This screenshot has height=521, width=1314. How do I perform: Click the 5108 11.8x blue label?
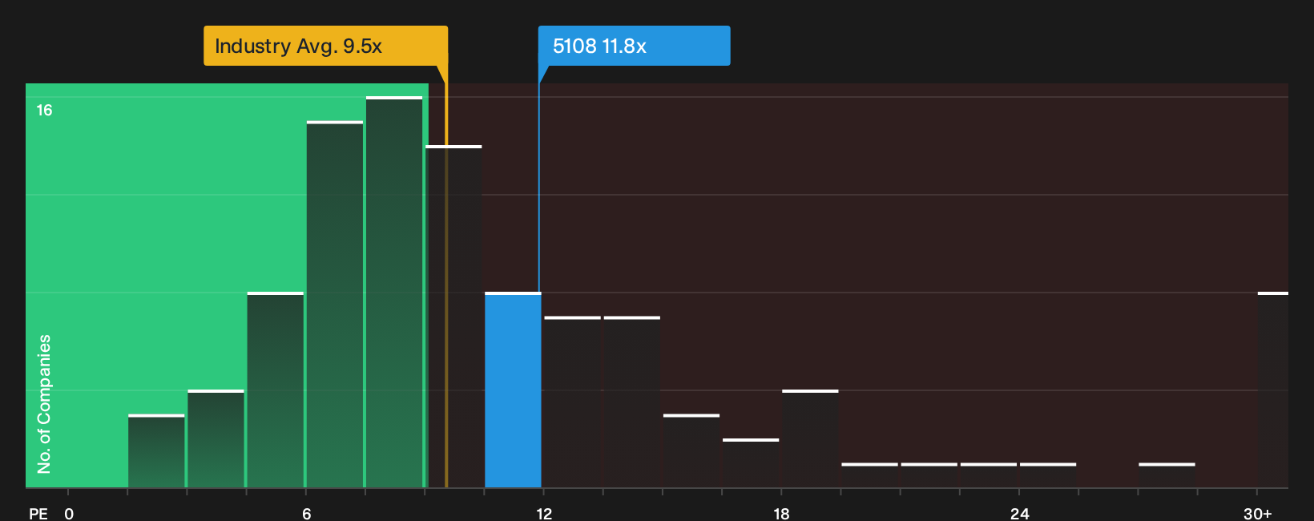pos(634,46)
